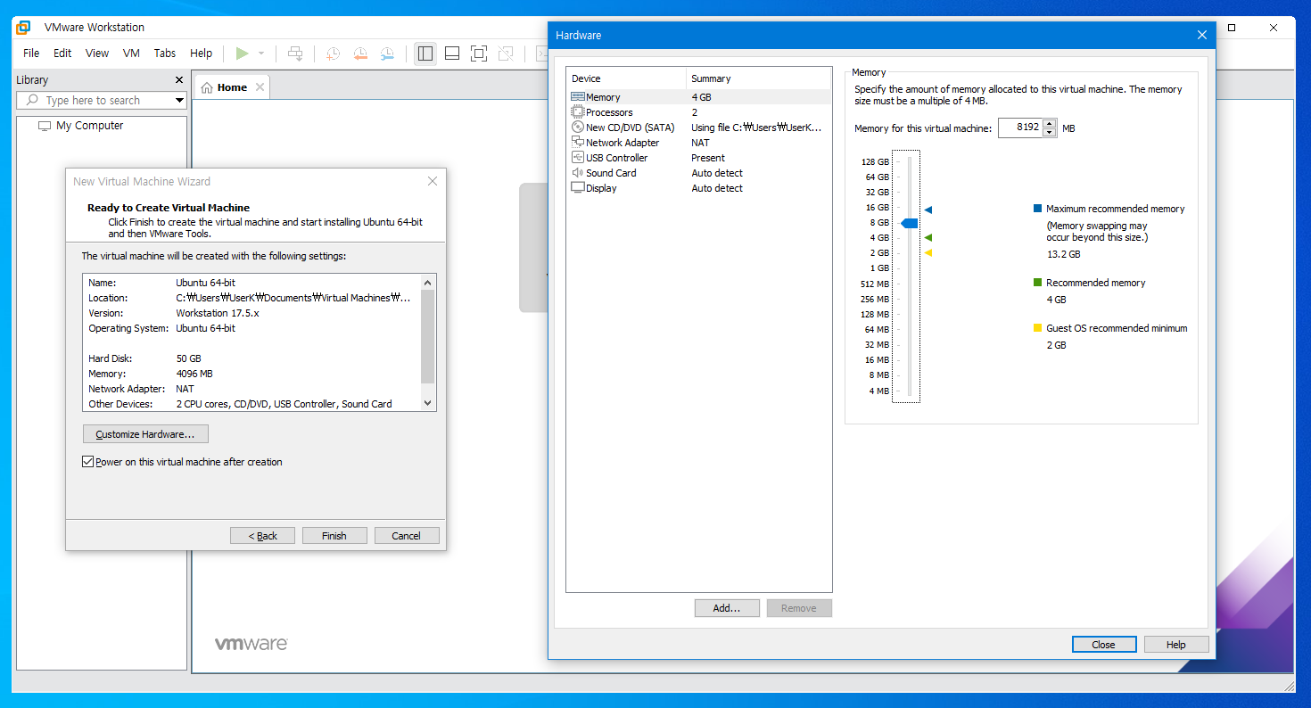This screenshot has width=1311, height=708.
Task: Click the Take Snapshot clock icon
Action: pos(333,54)
